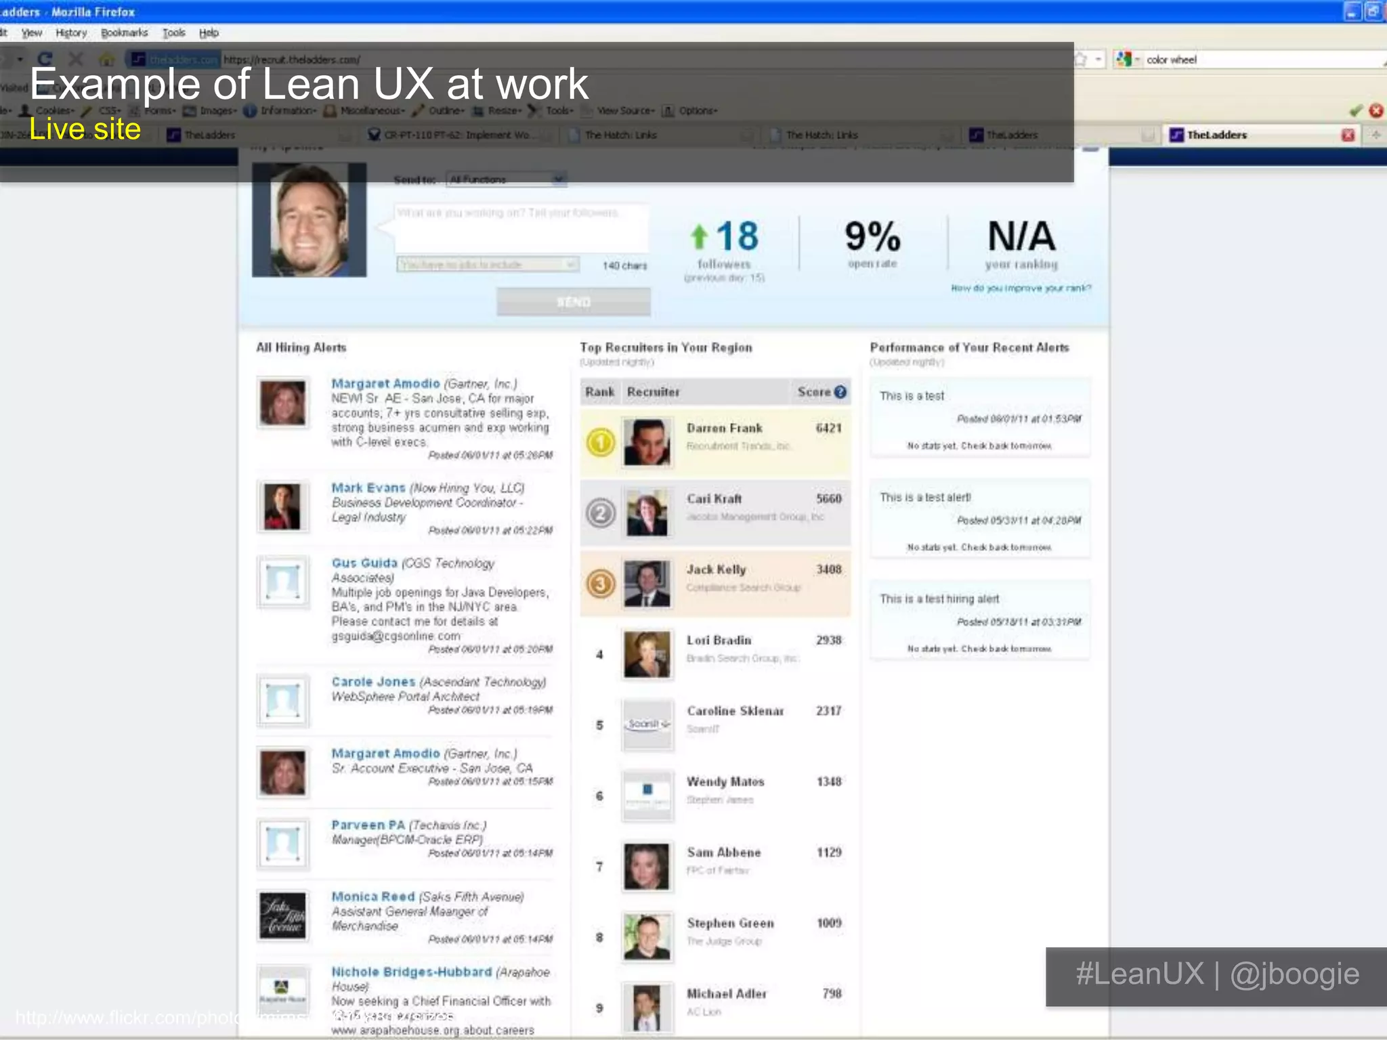
Task: Expand the Miscellaneous toolbar menu
Action: point(364,110)
